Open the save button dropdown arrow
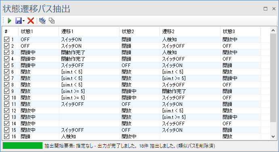Screen dimensions: 279x152 point(24,21)
